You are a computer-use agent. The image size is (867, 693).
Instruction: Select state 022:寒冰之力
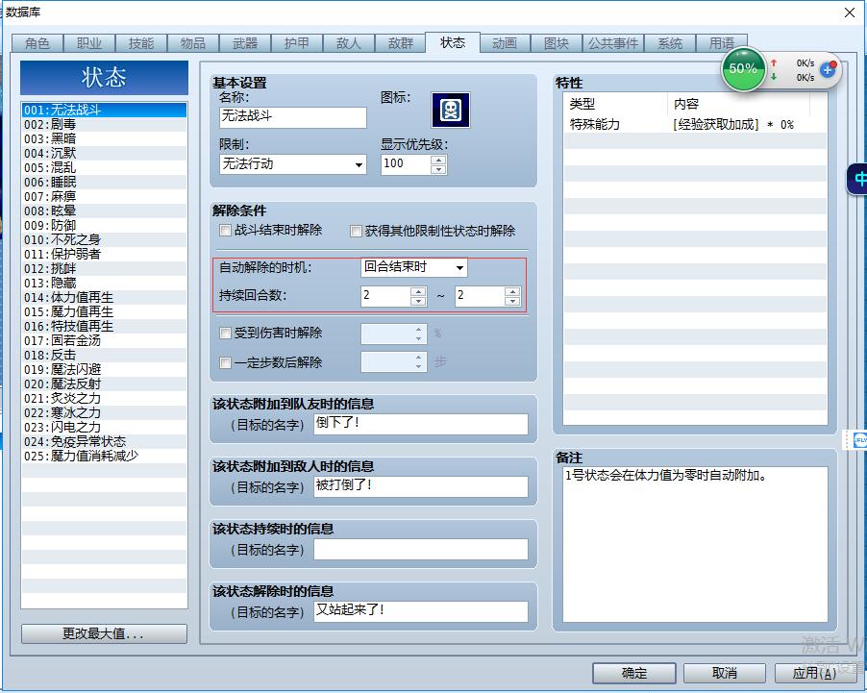[x=105, y=412]
